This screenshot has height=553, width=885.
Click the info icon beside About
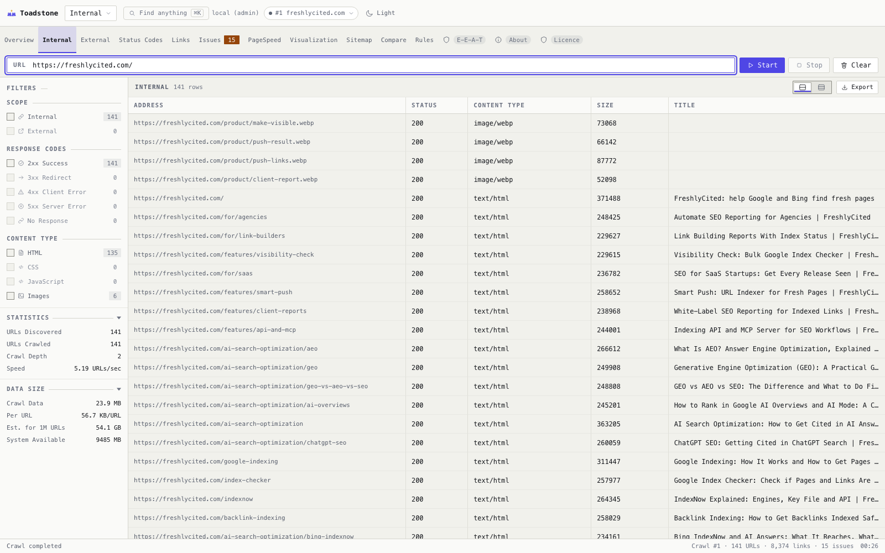[498, 40]
